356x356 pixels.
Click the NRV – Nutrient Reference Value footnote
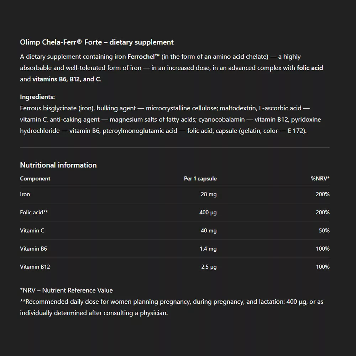coord(67,290)
